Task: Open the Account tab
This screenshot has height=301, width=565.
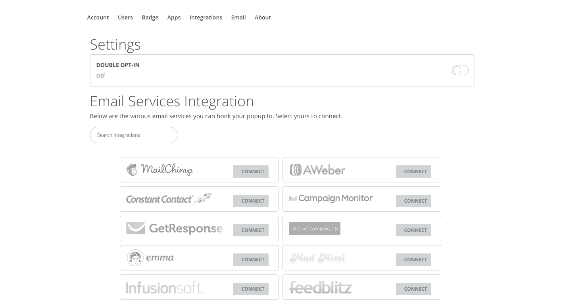Action: click(98, 17)
